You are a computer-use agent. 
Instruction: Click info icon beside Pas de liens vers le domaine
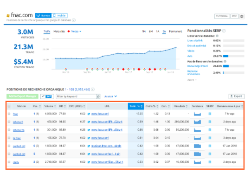225,61
